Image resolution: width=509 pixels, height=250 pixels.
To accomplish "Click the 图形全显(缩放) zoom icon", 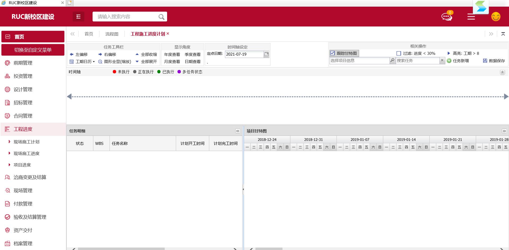I will (x=100, y=62).
